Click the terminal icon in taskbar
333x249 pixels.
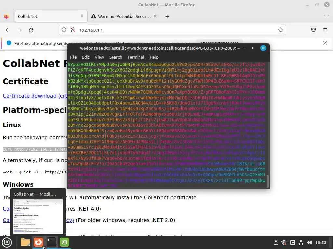(x=51, y=242)
